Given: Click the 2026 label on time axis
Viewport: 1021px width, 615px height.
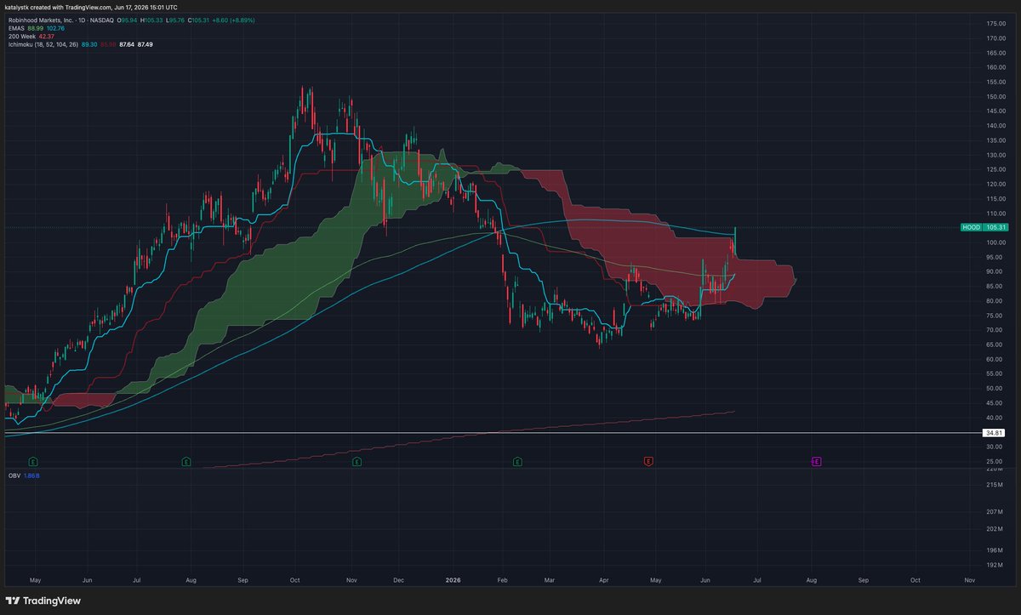Looking at the screenshot, I should (x=453, y=579).
